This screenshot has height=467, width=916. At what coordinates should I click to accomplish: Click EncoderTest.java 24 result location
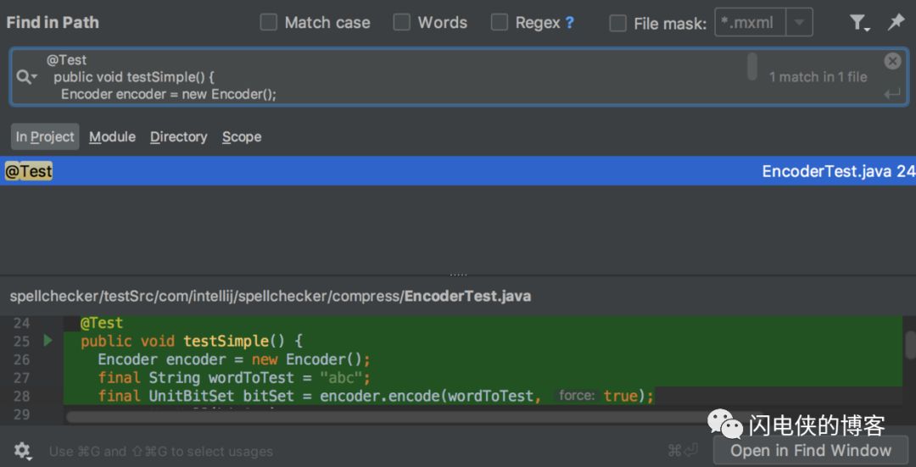tap(838, 171)
